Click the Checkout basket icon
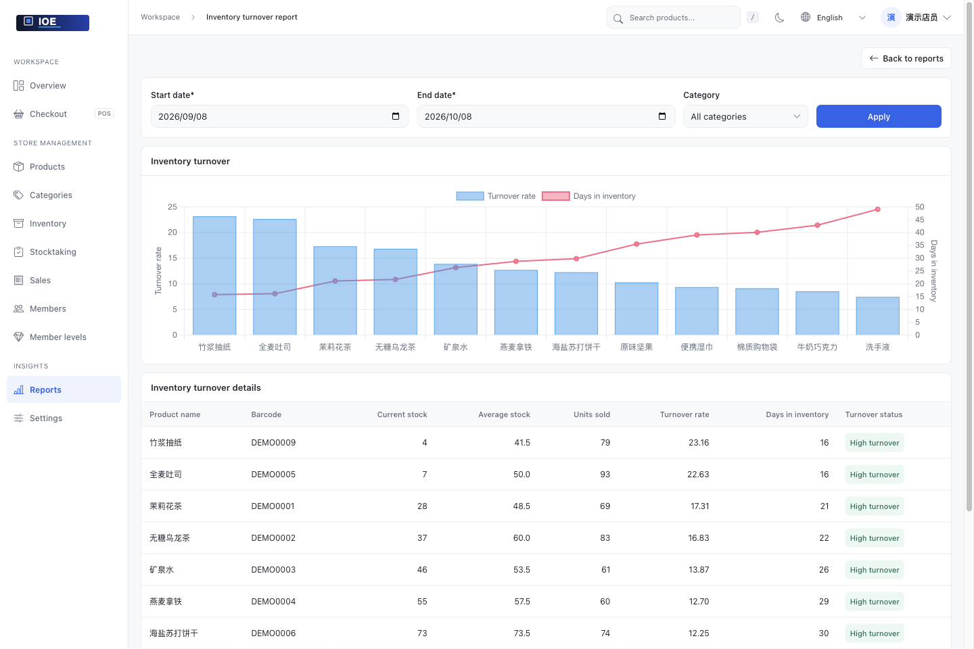974x649 pixels. coord(19,114)
